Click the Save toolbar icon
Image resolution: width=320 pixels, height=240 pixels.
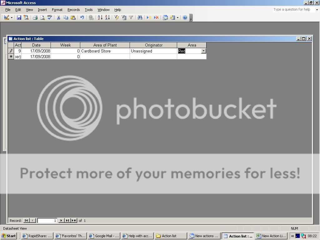click(x=19, y=17)
